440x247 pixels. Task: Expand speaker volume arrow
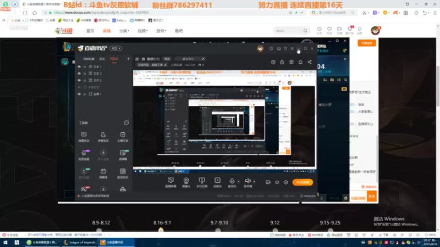[x=254, y=182]
